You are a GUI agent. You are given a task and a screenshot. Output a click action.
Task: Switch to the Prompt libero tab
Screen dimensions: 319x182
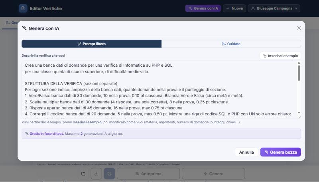(x=92, y=44)
